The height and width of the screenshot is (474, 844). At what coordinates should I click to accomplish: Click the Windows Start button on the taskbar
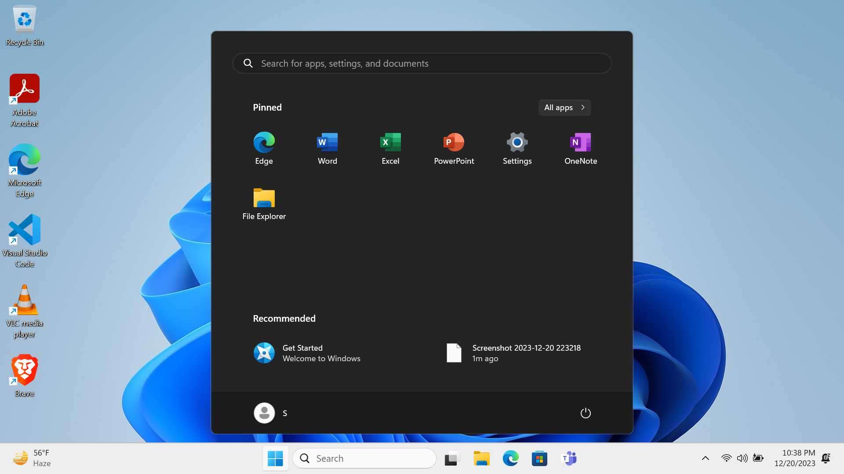pyautogui.click(x=275, y=459)
